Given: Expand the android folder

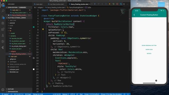Looking at the screenshot, I should 12,23.
